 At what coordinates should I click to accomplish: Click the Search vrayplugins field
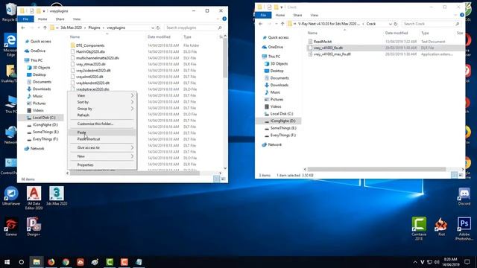(x=194, y=28)
